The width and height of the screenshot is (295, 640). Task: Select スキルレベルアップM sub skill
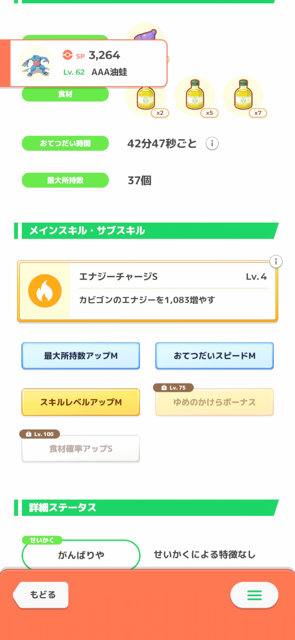pos(81,402)
